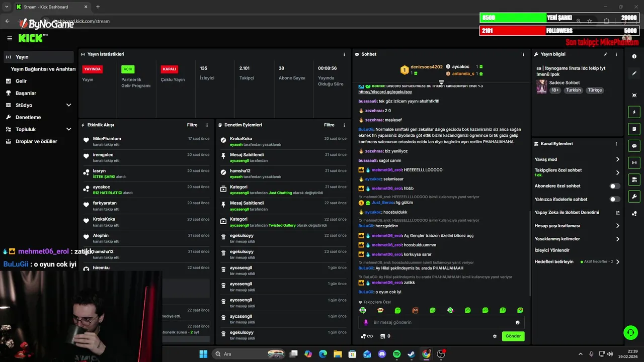Open Yayın Bağlantısı ve Anahtarı
644x362 pixels.
(x=43, y=69)
